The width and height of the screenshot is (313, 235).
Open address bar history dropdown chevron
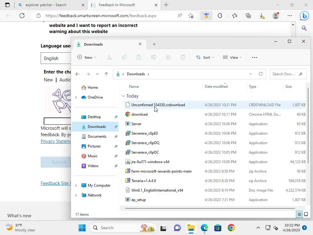[251, 74]
